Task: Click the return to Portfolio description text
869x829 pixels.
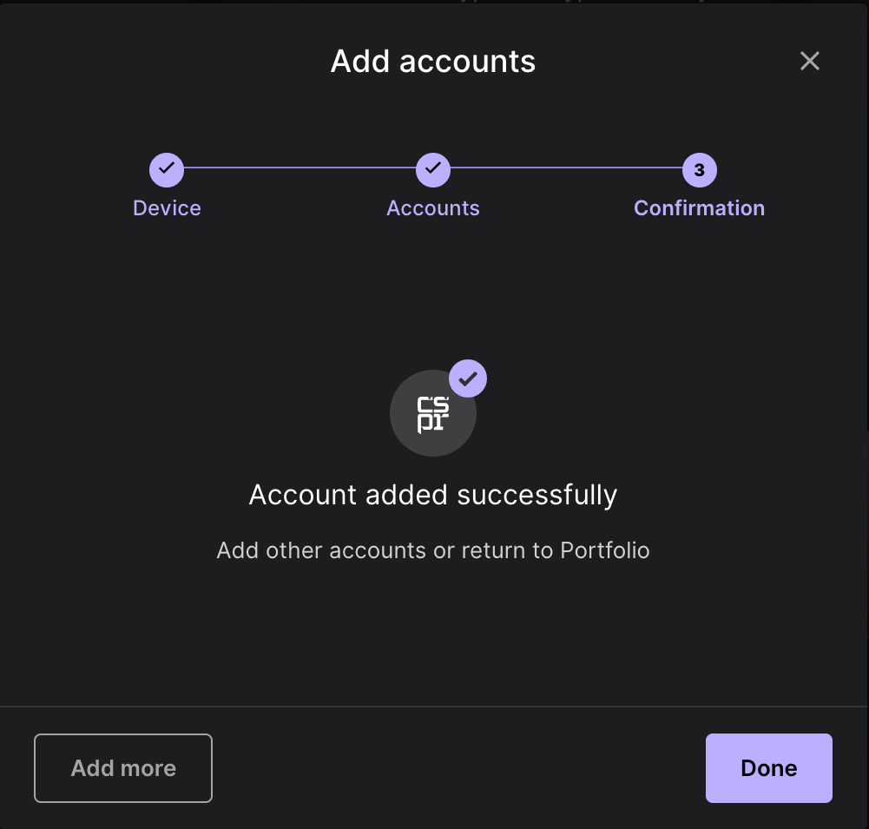Action: coord(433,550)
